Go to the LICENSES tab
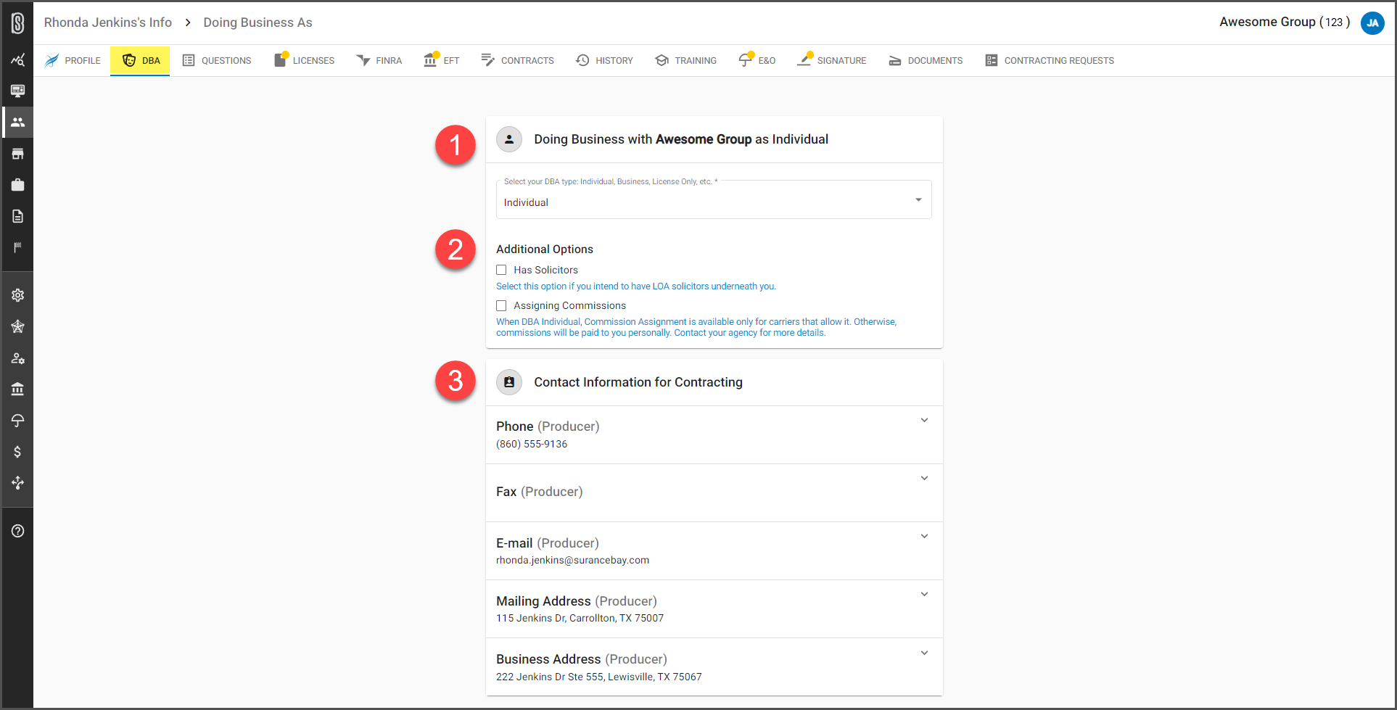The height and width of the screenshot is (710, 1397). [x=304, y=61]
